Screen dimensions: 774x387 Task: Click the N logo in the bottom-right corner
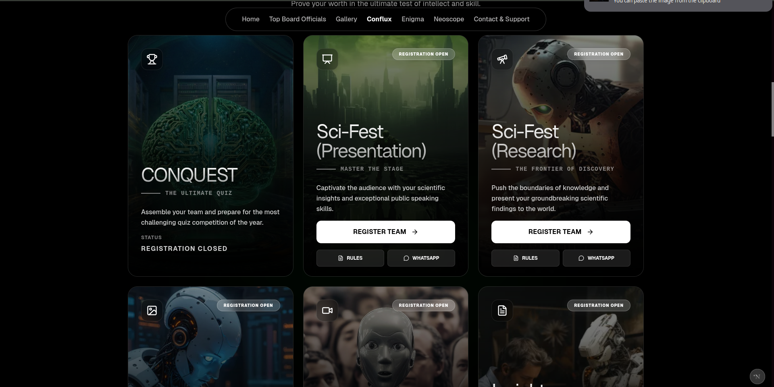click(x=757, y=376)
